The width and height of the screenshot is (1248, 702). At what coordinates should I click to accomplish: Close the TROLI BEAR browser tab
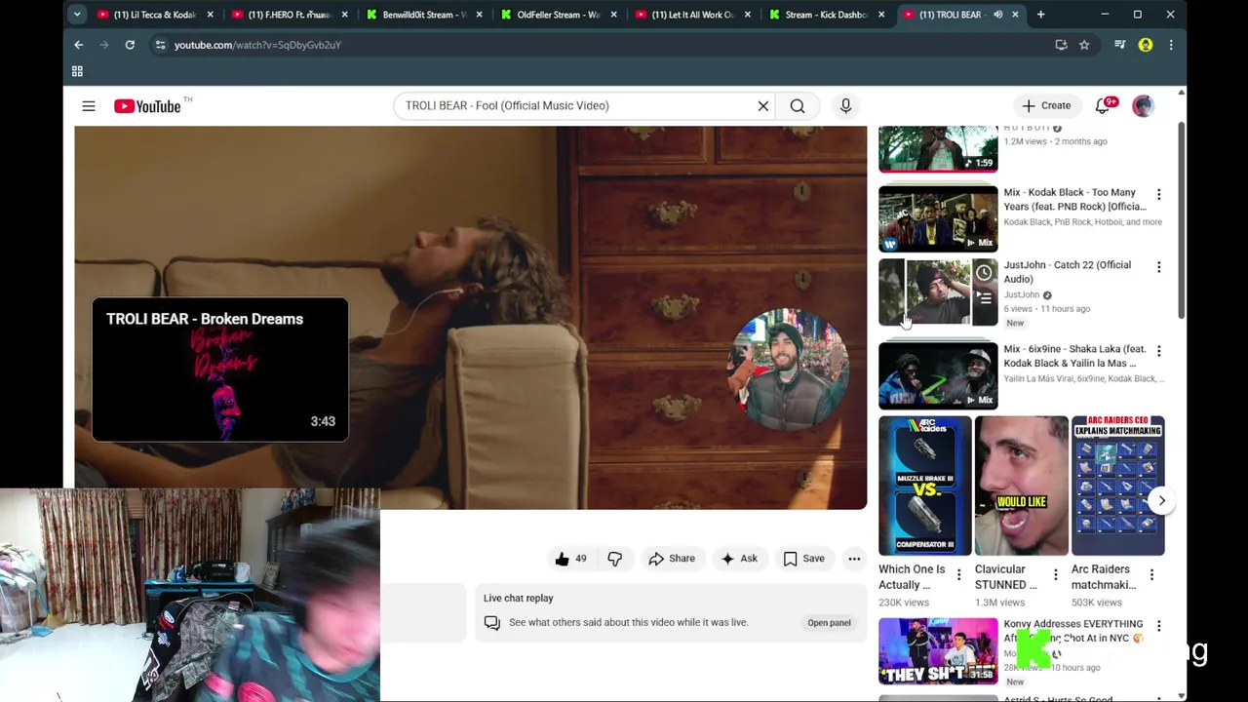pos(1015,15)
